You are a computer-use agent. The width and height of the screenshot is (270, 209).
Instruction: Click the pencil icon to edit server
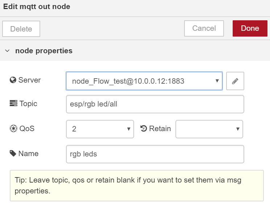point(235,81)
